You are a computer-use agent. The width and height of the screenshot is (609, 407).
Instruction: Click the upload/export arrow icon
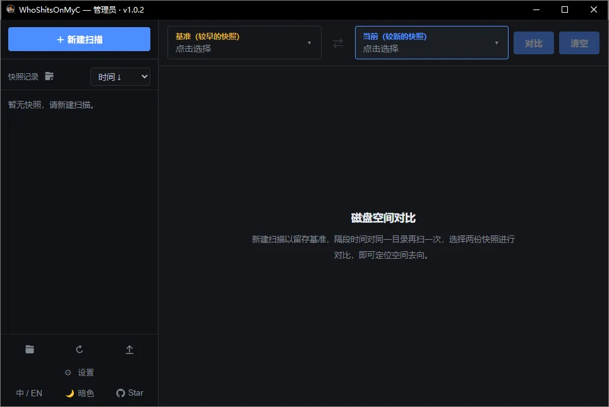click(130, 350)
